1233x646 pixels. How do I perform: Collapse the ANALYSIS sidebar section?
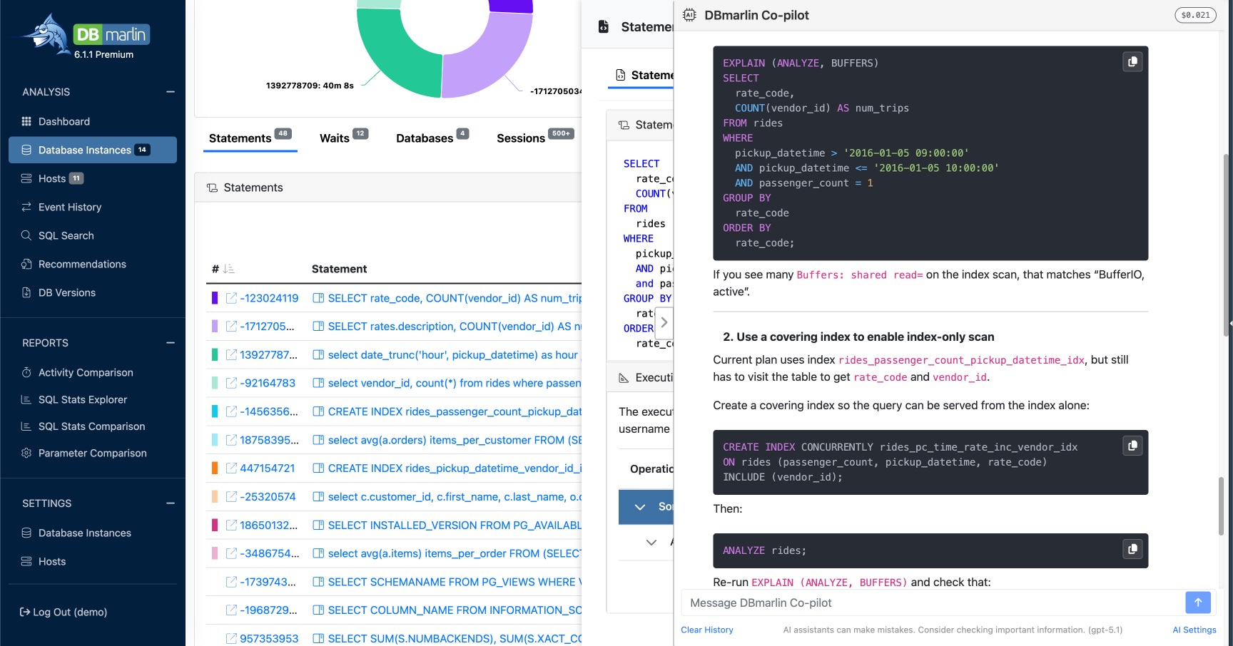pos(171,92)
